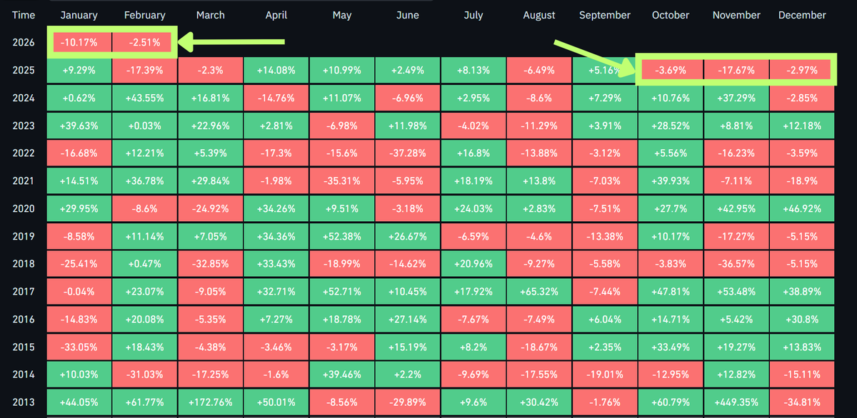This screenshot has width=857, height=418.
Task: Select the 2014 May cell +39.46%
Action: (341, 373)
